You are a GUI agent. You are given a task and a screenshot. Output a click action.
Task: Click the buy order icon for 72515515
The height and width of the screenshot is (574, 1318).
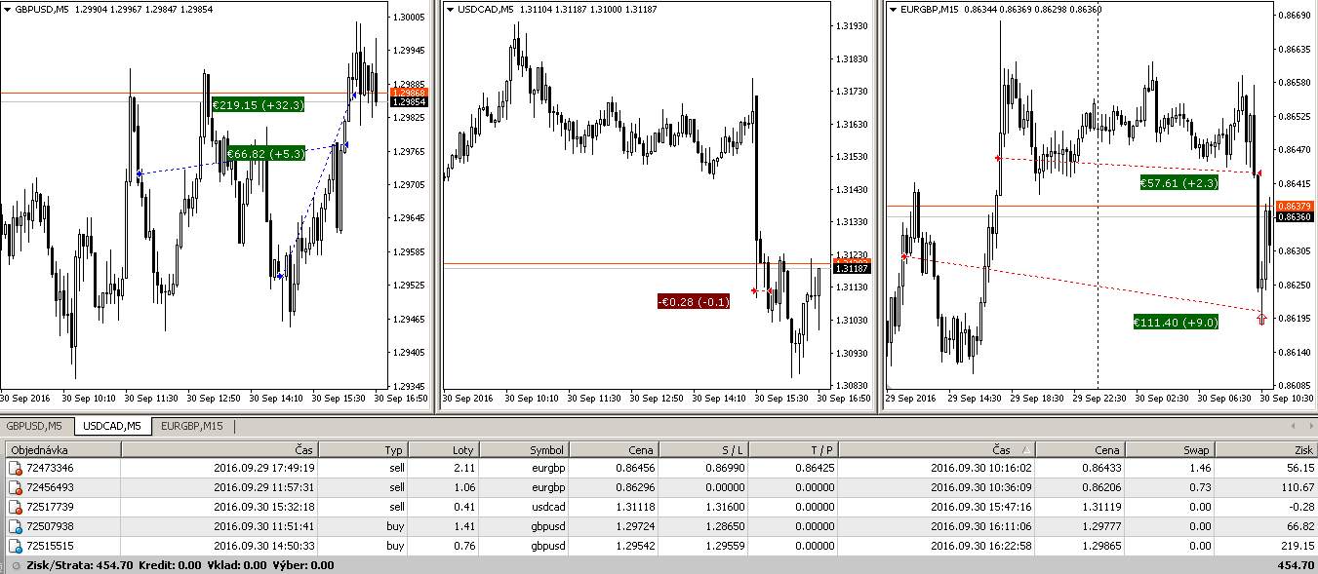(14, 546)
